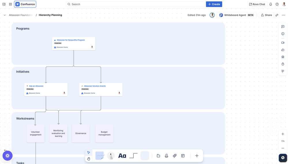Click the Create button

pos(214,4)
